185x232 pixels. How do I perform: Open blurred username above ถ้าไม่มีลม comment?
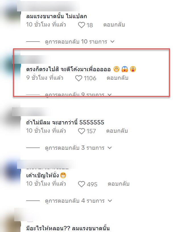pyautogui.click(x=32, y=112)
